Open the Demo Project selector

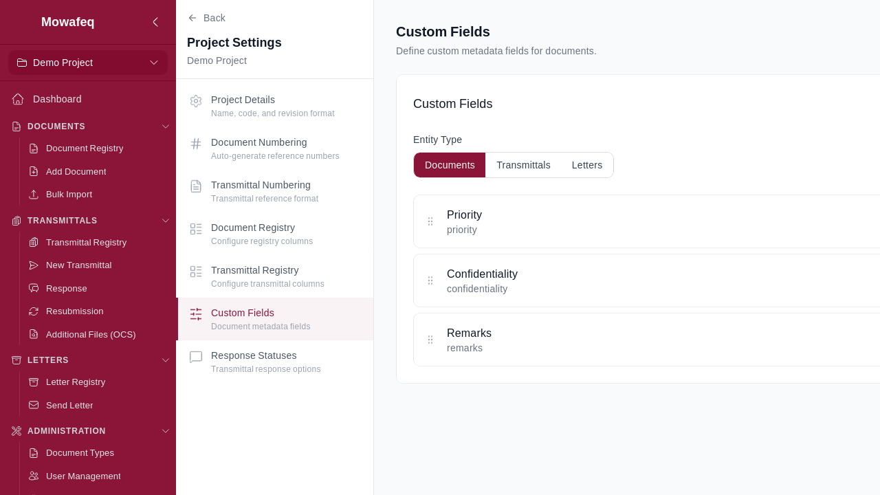(x=88, y=63)
